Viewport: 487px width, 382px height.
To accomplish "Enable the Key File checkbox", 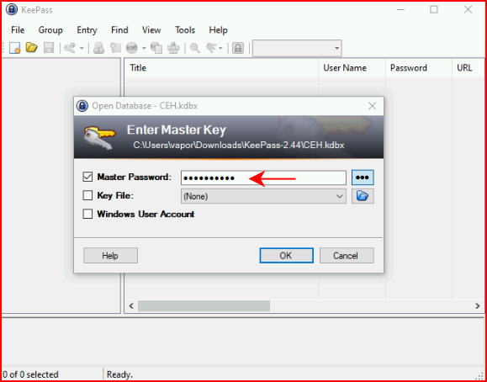I will point(87,195).
